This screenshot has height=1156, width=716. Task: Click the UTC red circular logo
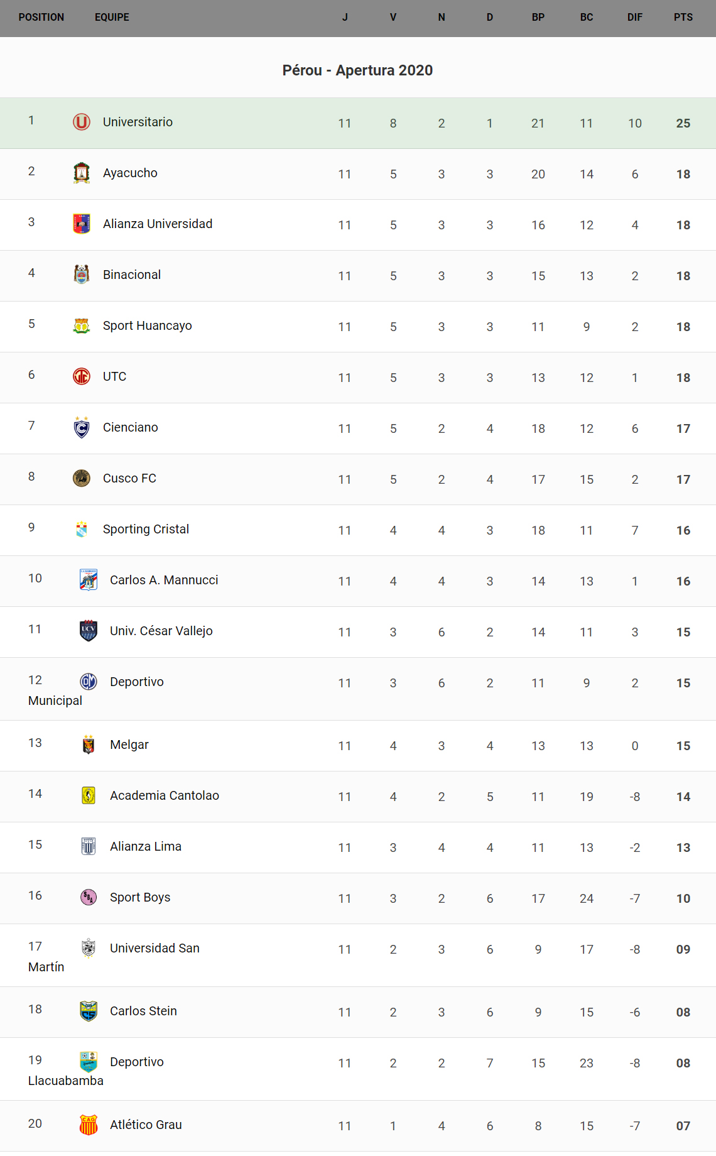pos(82,376)
